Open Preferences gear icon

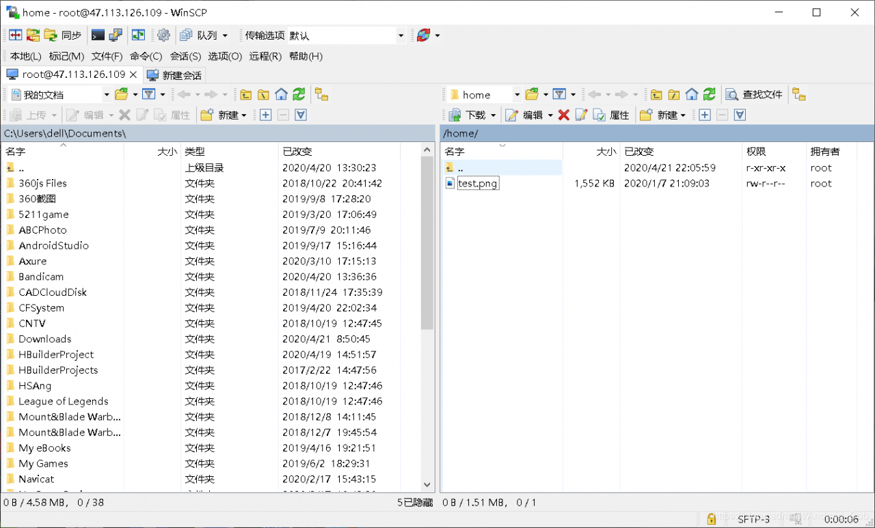pyautogui.click(x=163, y=35)
